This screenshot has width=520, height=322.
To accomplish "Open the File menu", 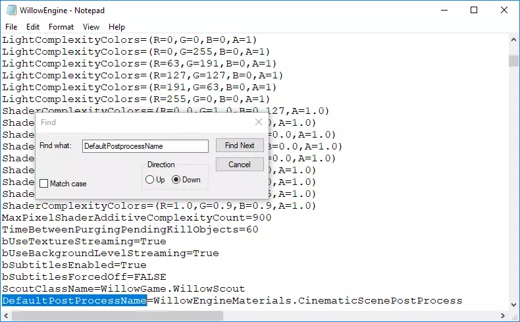I will (x=11, y=27).
